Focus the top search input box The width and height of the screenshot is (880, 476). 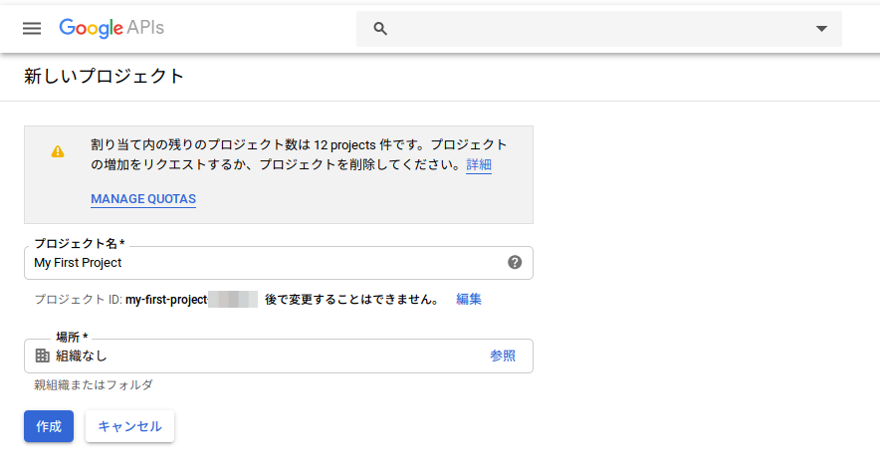pyautogui.click(x=597, y=29)
